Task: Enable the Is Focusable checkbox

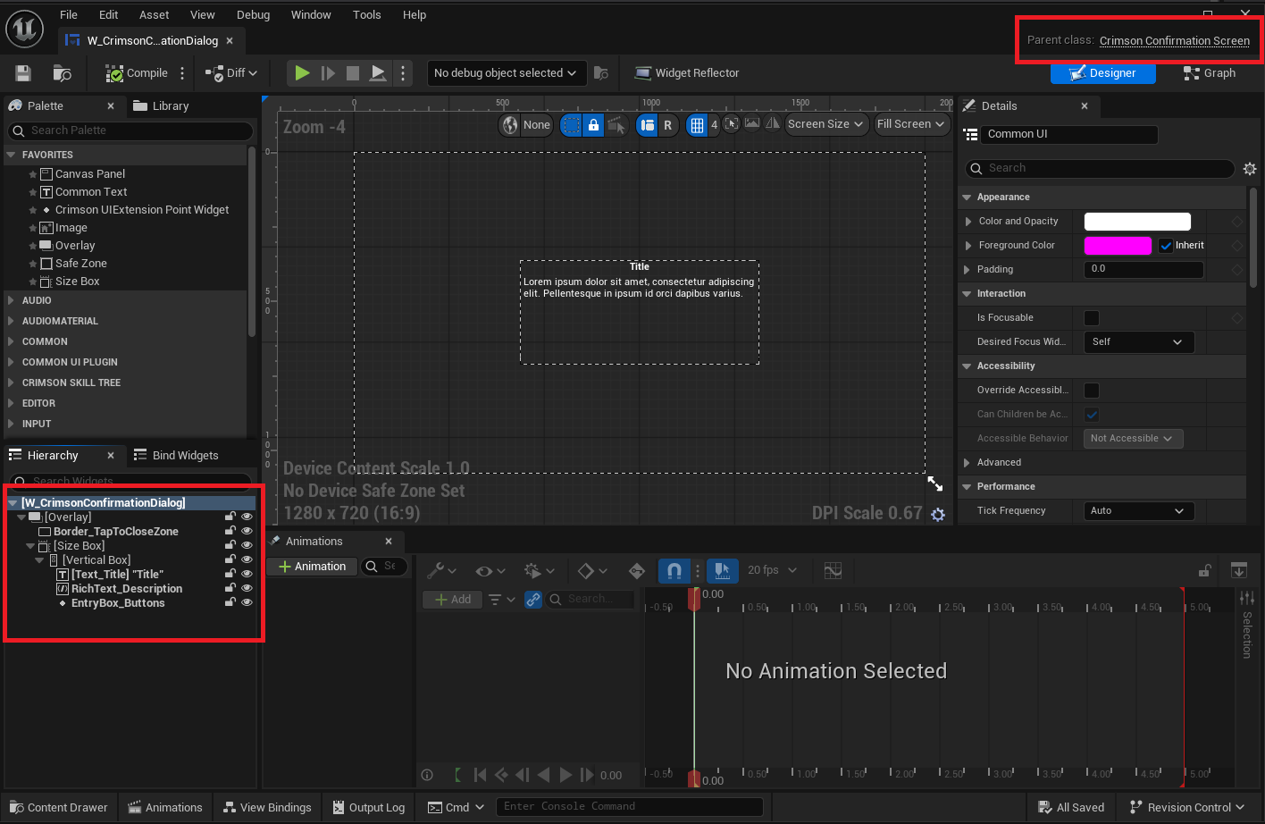Action: click(x=1092, y=318)
